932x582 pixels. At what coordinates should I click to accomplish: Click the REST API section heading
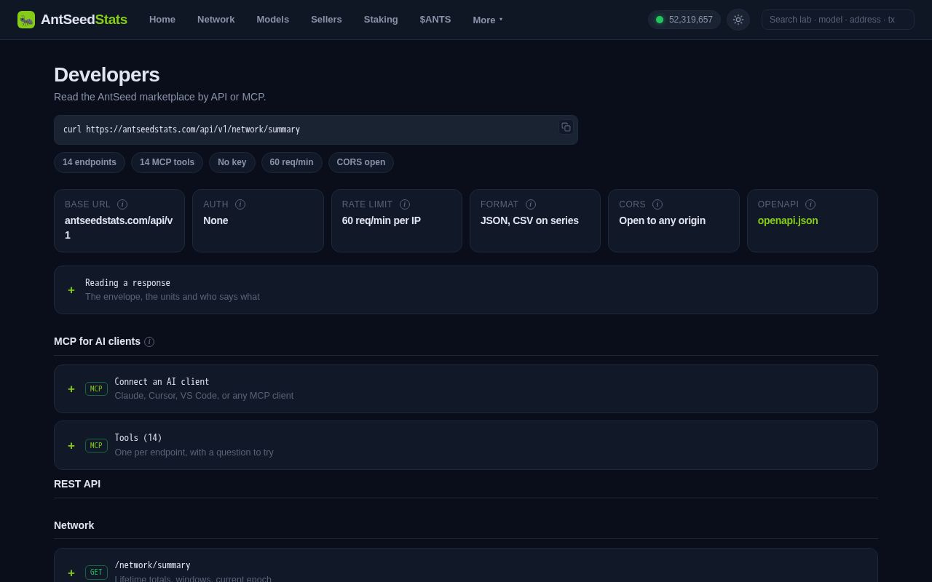tap(77, 484)
